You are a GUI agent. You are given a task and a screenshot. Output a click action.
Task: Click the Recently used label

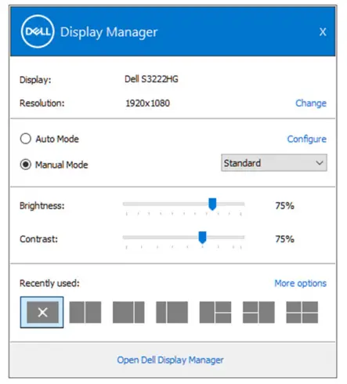pyautogui.click(x=49, y=283)
